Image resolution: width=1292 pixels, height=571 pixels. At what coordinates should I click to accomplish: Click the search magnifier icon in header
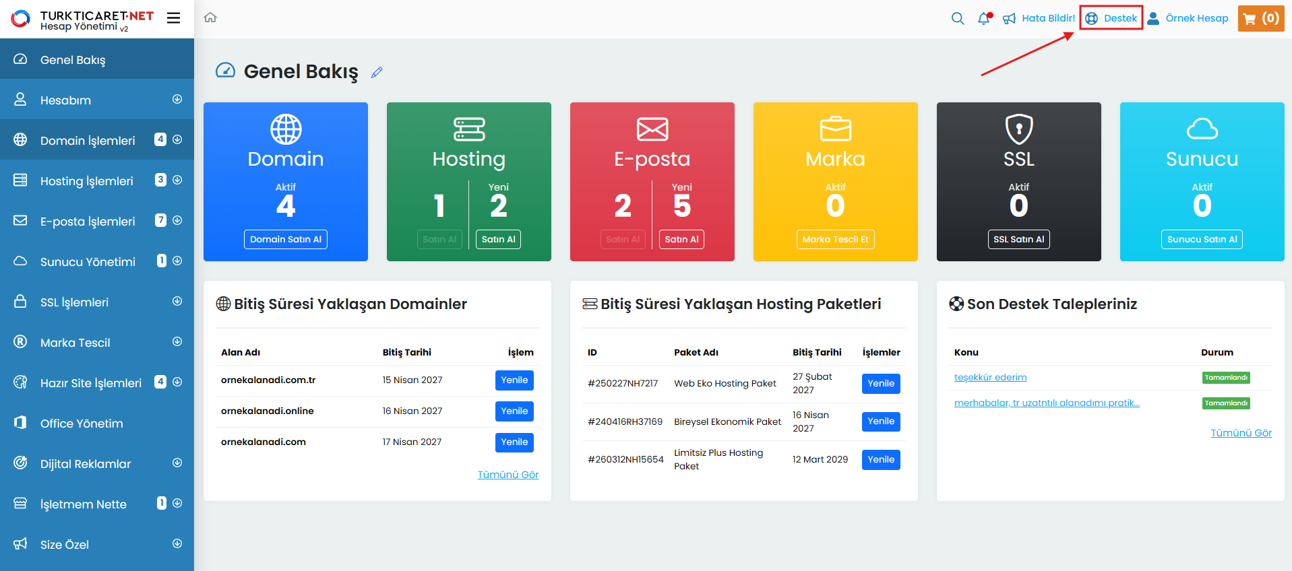(x=957, y=19)
